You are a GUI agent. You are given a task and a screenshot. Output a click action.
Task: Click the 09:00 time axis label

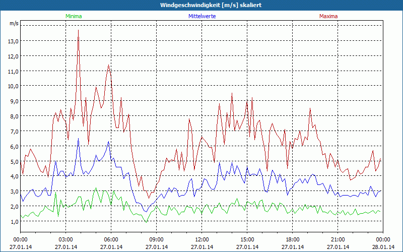[156, 239]
